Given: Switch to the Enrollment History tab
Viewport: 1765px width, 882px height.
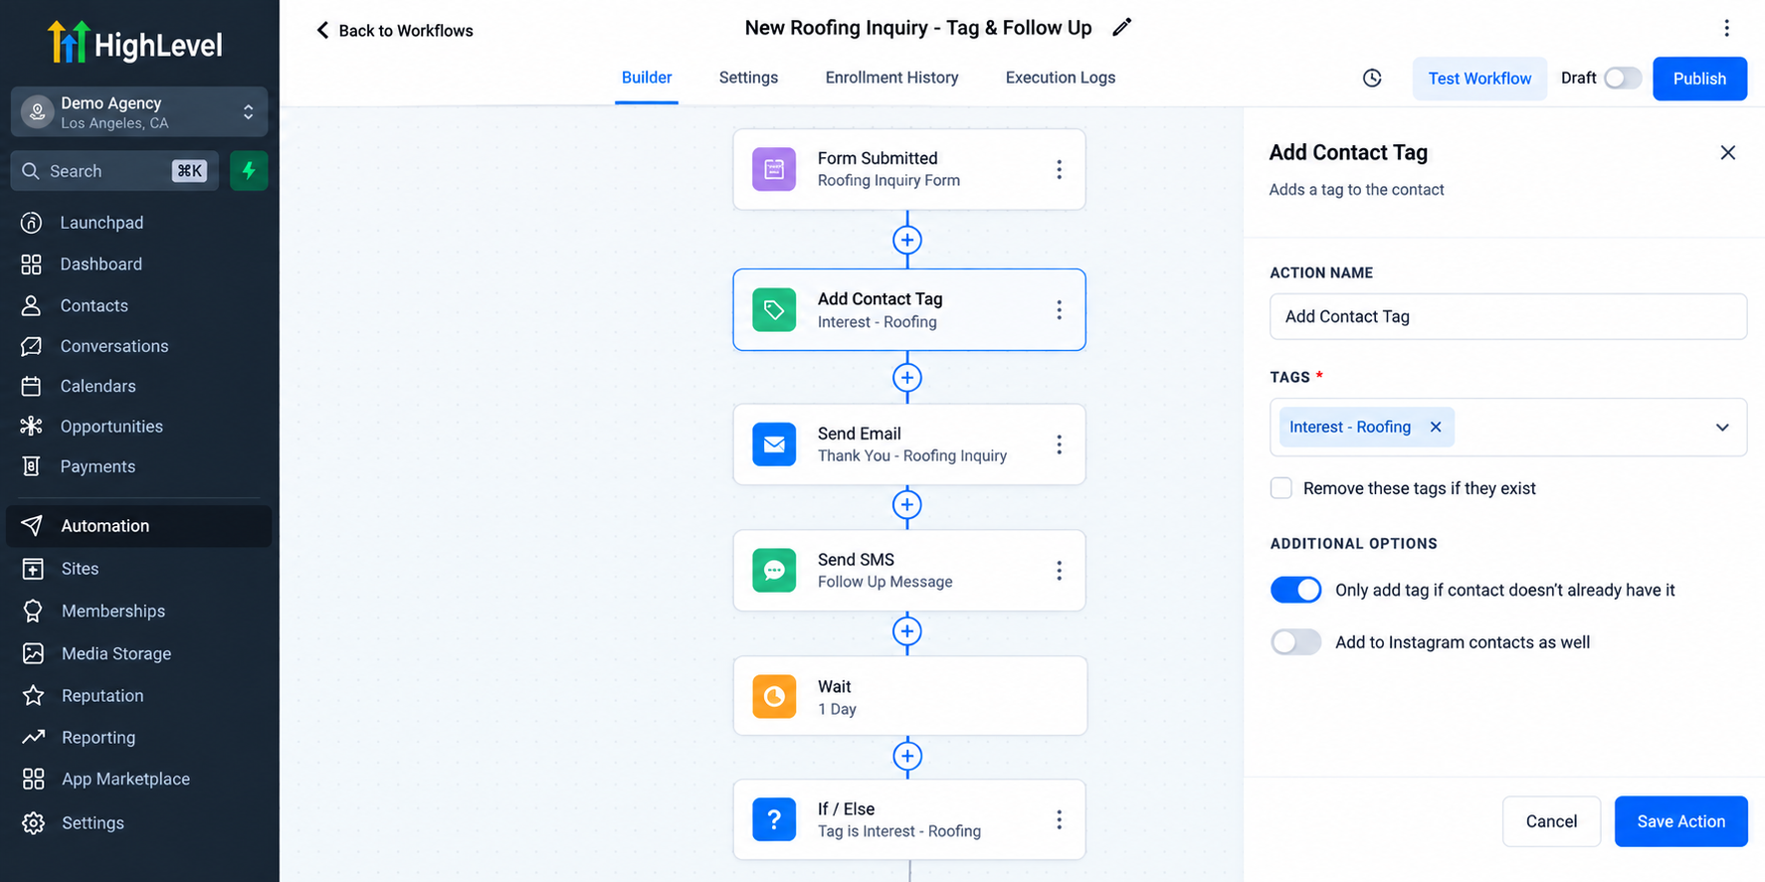Looking at the screenshot, I should [891, 78].
